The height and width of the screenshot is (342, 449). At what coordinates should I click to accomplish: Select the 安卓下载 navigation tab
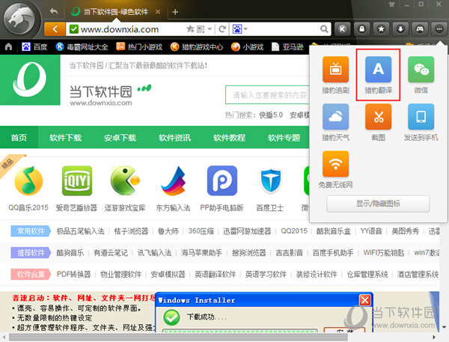(120, 138)
